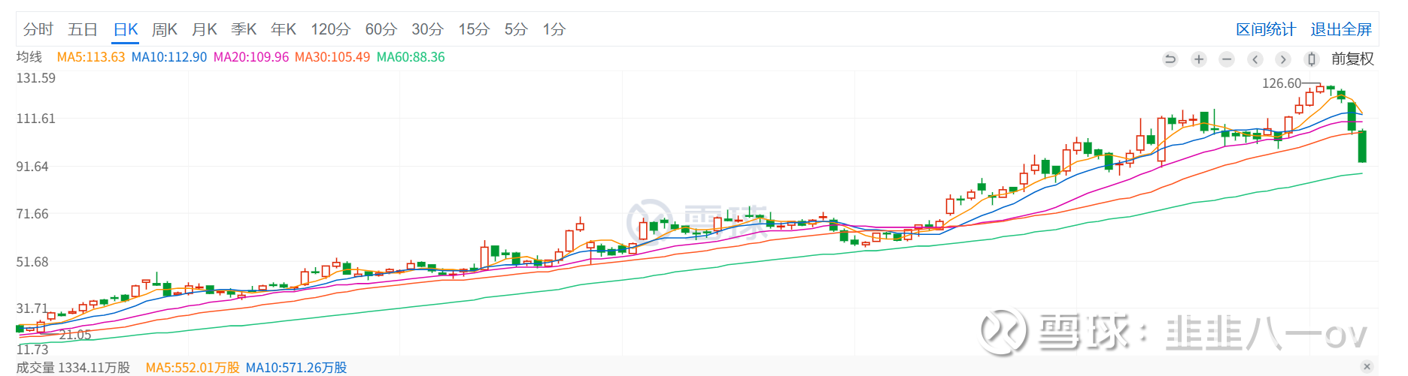Click the 126.60 high price candle marker
This screenshot has width=1408, height=376.
click(x=1282, y=83)
